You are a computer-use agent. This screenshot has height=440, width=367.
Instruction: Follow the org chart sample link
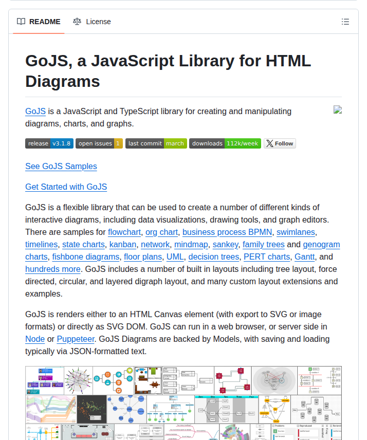coord(161,232)
